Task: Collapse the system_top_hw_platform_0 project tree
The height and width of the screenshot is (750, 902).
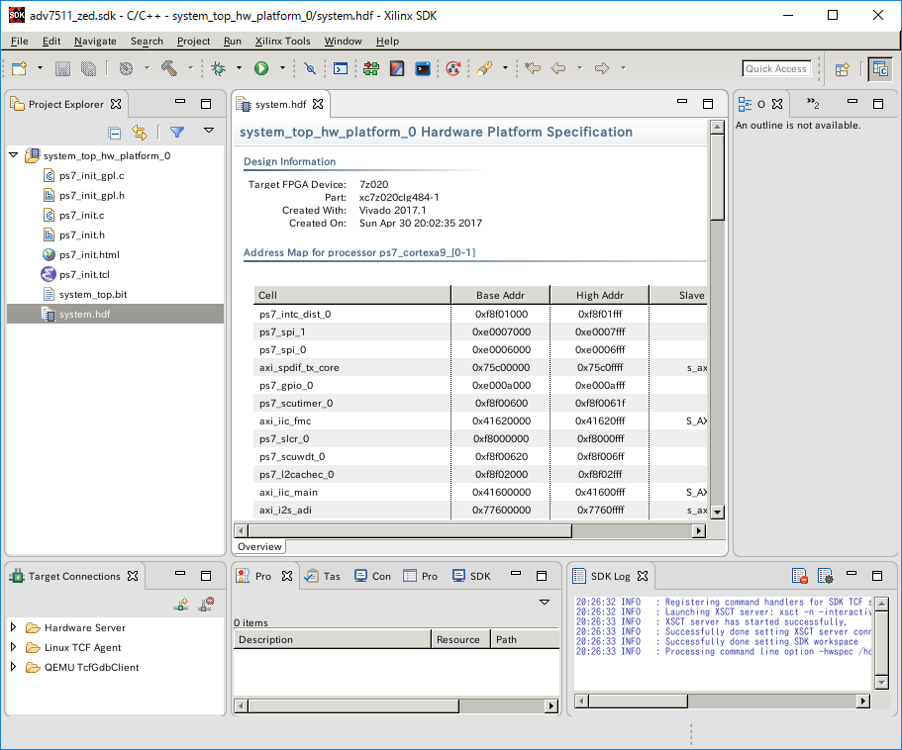Action: [x=14, y=155]
